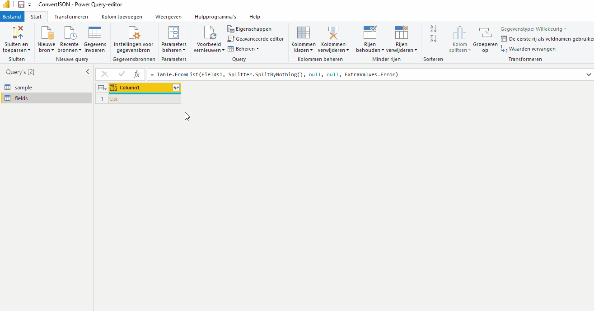Screen dimensions: 594x311
Task: Click the Parameters beheren icon
Action: [x=174, y=33]
